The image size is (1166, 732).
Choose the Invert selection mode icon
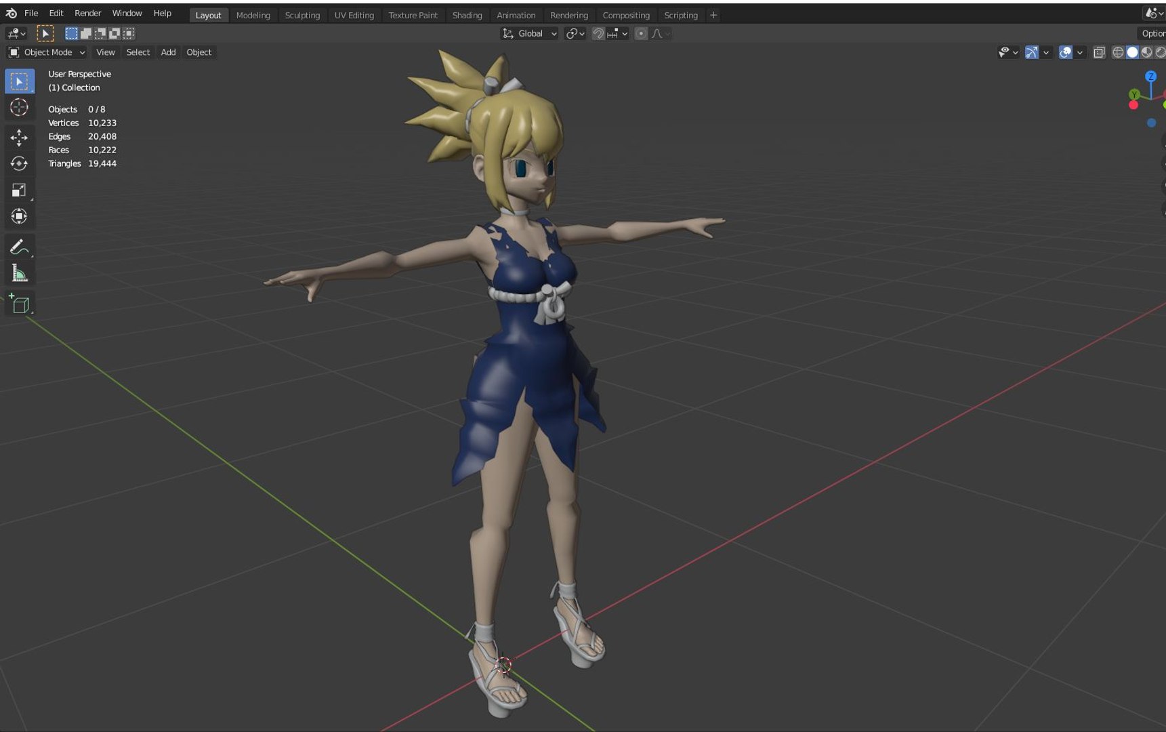[114, 33]
